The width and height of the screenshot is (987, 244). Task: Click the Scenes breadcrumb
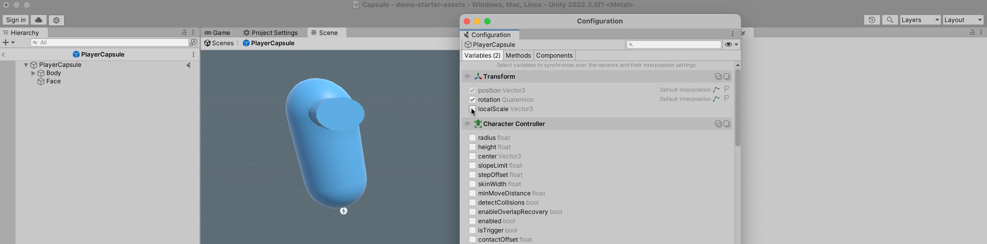click(219, 43)
